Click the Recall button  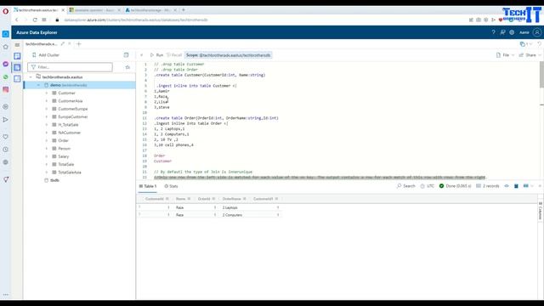coord(174,55)
